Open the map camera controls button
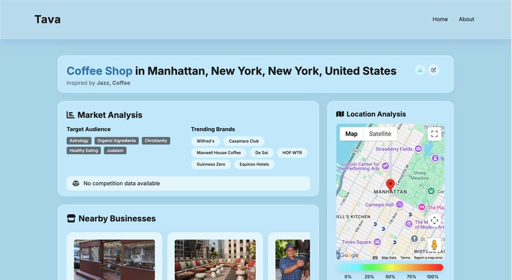Screen dimensions: 512x280 pyautogui.click(x=435, y=220)
